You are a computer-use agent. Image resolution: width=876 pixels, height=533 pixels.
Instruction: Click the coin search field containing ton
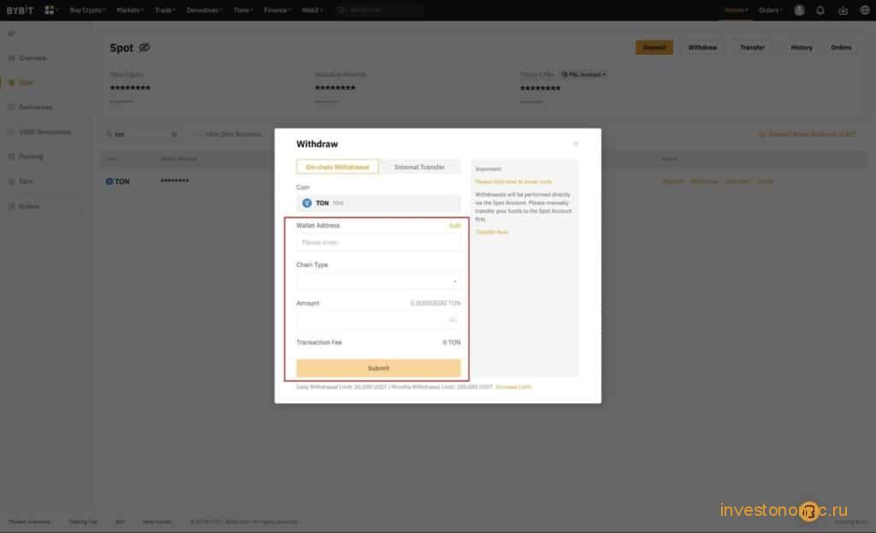click(141, 134)
